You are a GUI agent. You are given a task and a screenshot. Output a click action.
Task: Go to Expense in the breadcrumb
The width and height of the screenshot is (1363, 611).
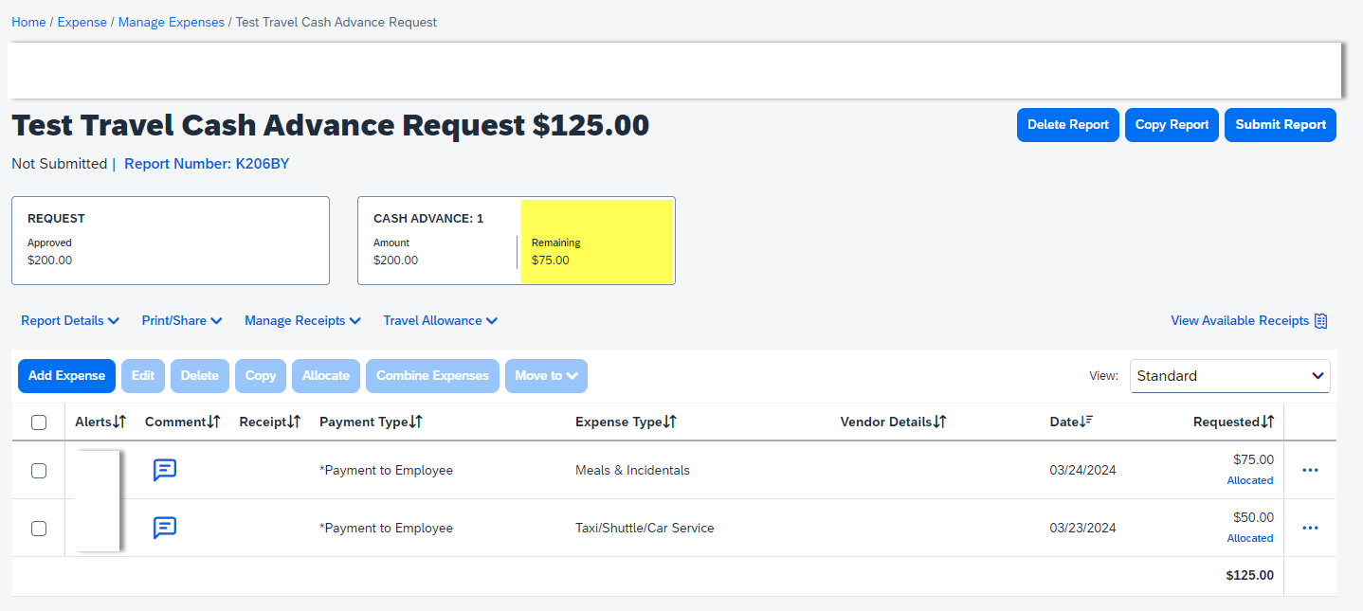[x=82, y=22]
